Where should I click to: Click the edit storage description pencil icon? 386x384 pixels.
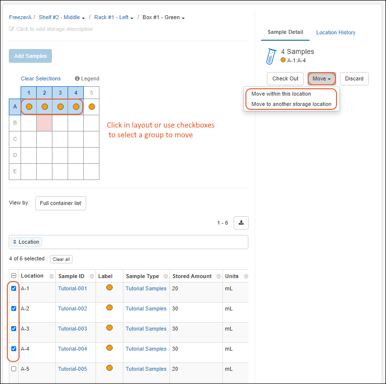click(12, 29)
